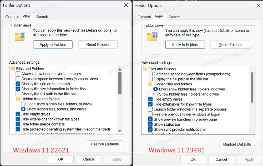Uncheck 'Show sync provider notifications'
Image resolution: width=263 pixels, height=166 pixels.
tap(150, 129)
